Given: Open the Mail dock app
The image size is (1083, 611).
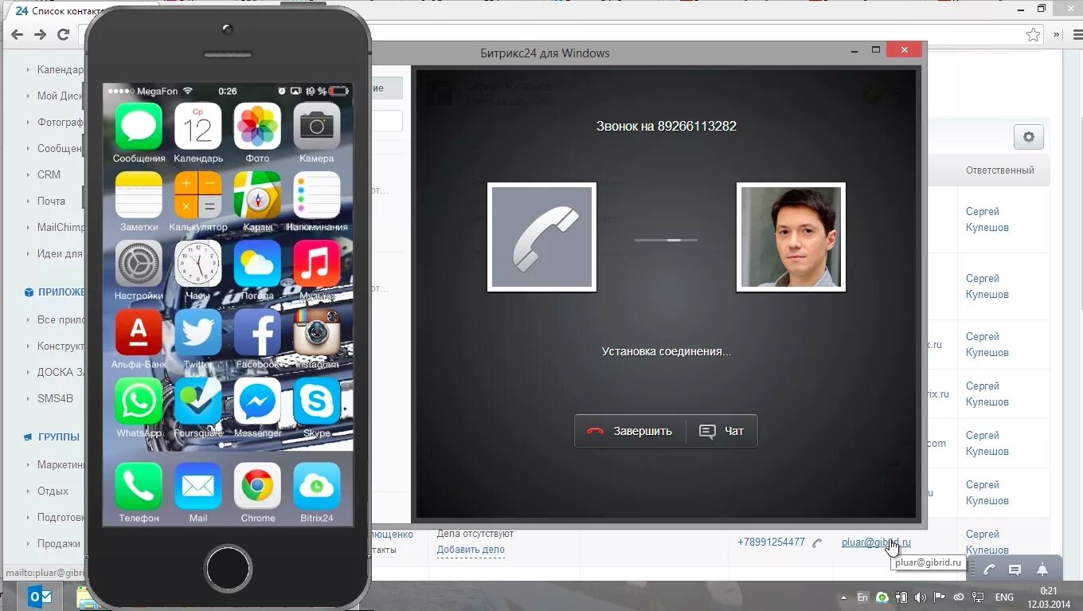Looking at the screenshot, I should (197, 486).
